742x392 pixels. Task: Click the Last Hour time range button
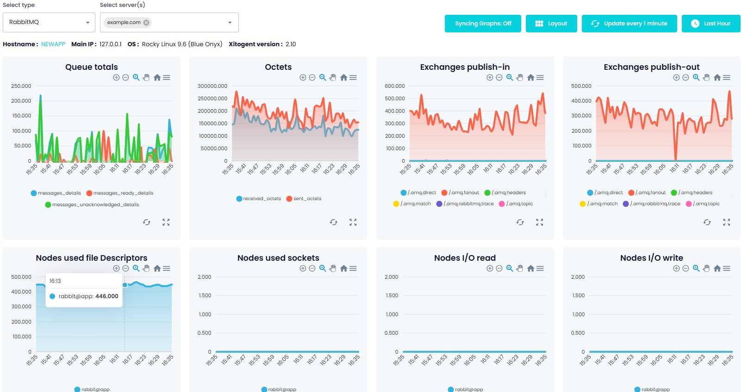point(711,24)
